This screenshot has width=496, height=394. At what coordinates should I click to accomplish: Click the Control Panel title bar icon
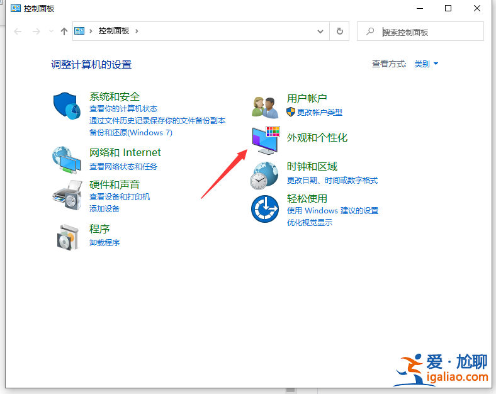(x=16, y=8)
